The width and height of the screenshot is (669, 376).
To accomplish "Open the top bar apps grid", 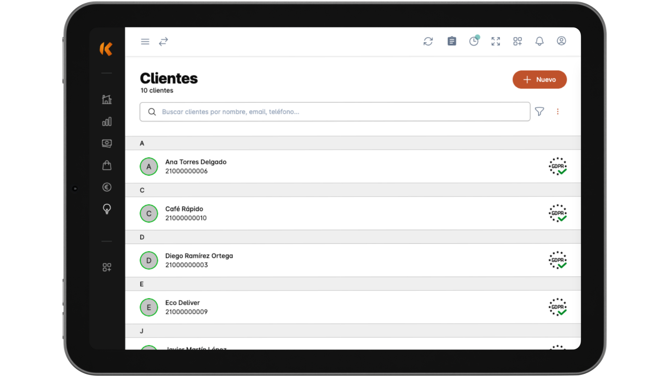I will pos(517,41).
